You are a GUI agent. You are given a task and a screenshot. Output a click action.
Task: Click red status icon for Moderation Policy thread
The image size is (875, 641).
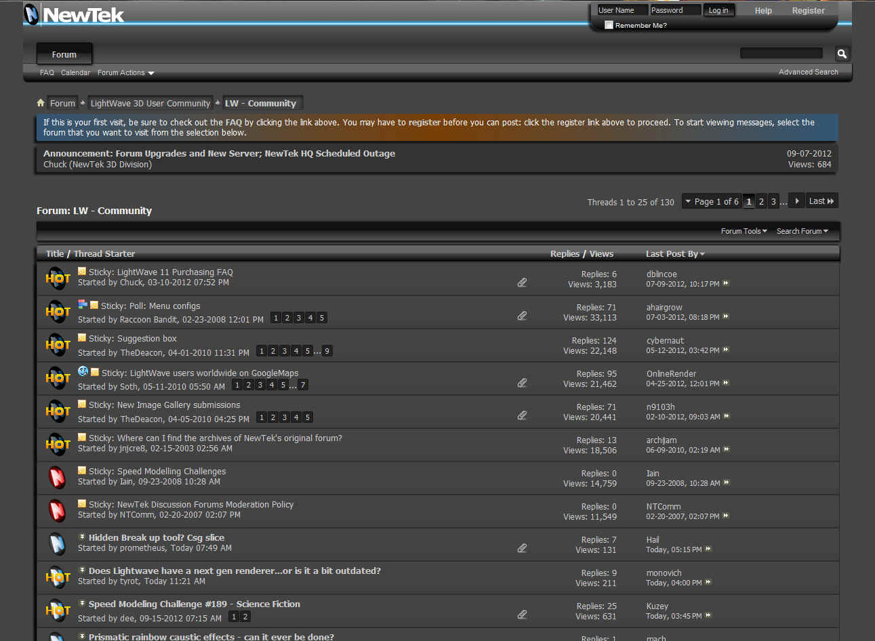(58, 510)
